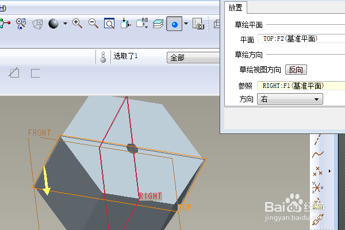The image size is (345, 230).
Task: Expand the points tool flyout arrow
Action: pyautogui.click(x=329, y=171)
